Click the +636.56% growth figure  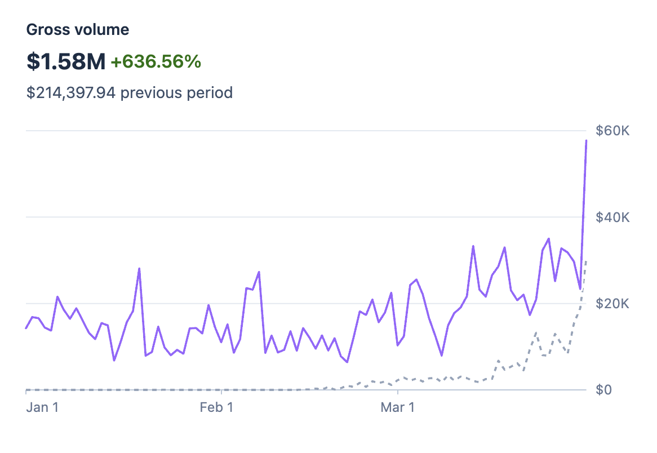coord(156,61)
